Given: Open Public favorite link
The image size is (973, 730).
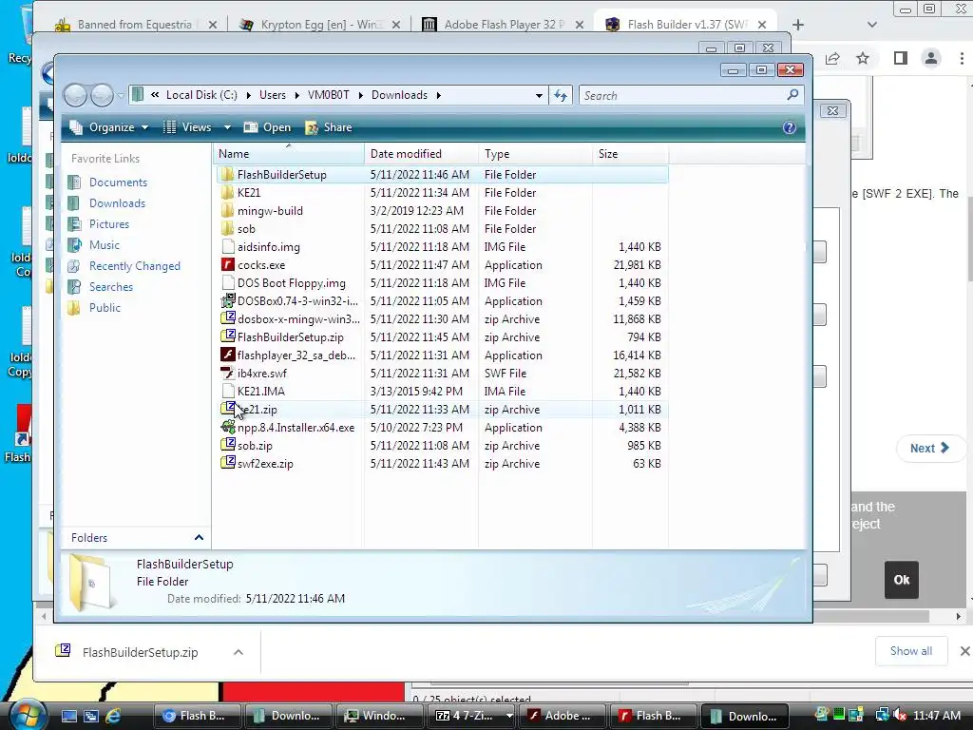Looking at the screenshot, I should pyautogui.click(x=105, y=307).
